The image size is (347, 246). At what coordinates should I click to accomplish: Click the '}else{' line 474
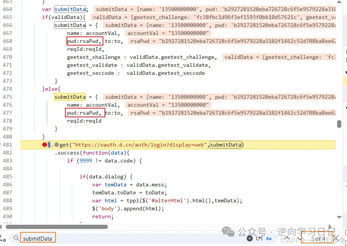51,89
